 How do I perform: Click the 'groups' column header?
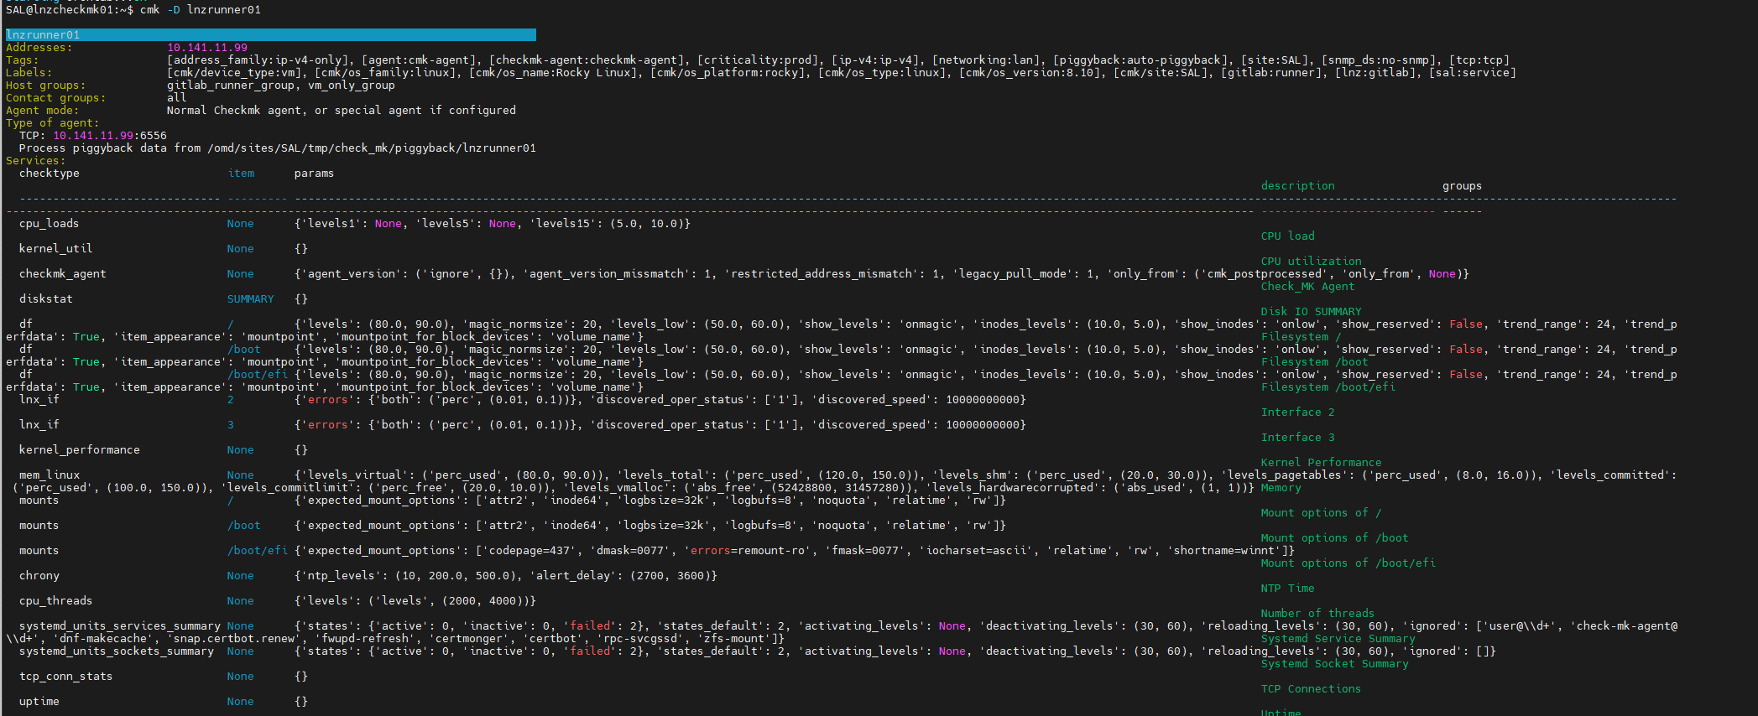(x=1461, y=186)
